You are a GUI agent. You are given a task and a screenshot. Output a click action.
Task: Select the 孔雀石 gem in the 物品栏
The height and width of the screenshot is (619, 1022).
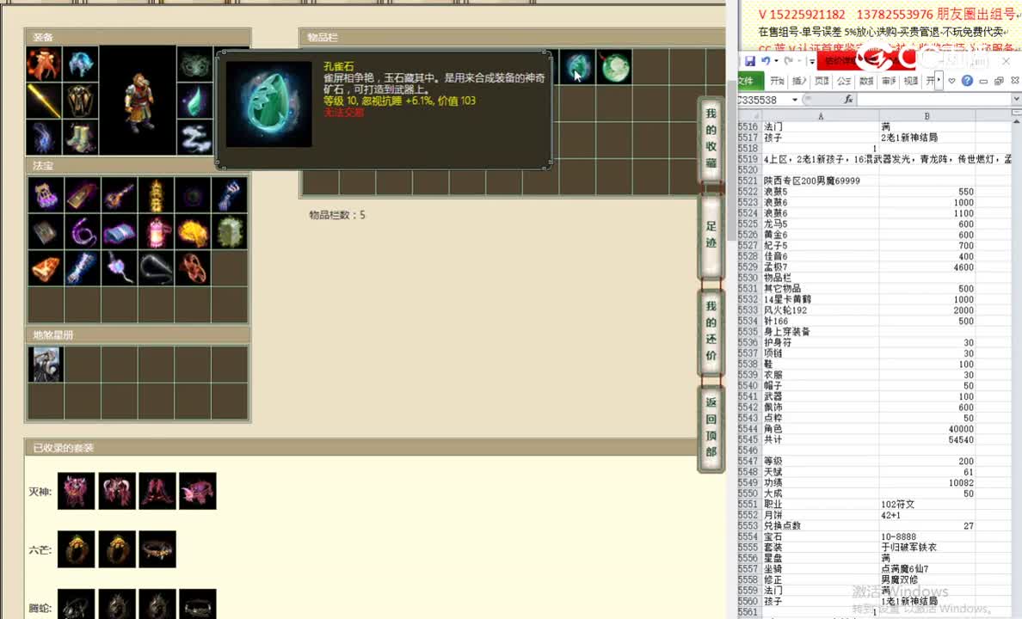point(577,67)
